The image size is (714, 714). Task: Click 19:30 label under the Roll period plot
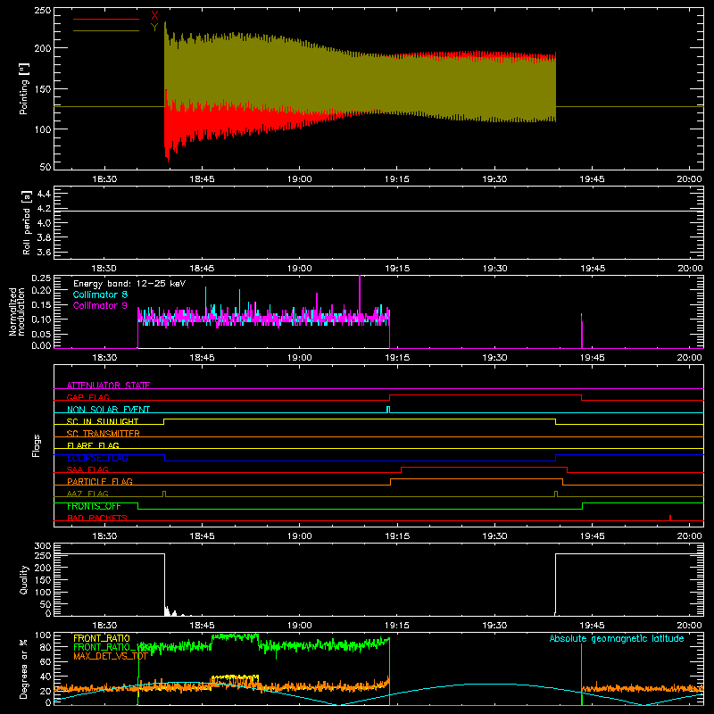click(x=494, y=269)
